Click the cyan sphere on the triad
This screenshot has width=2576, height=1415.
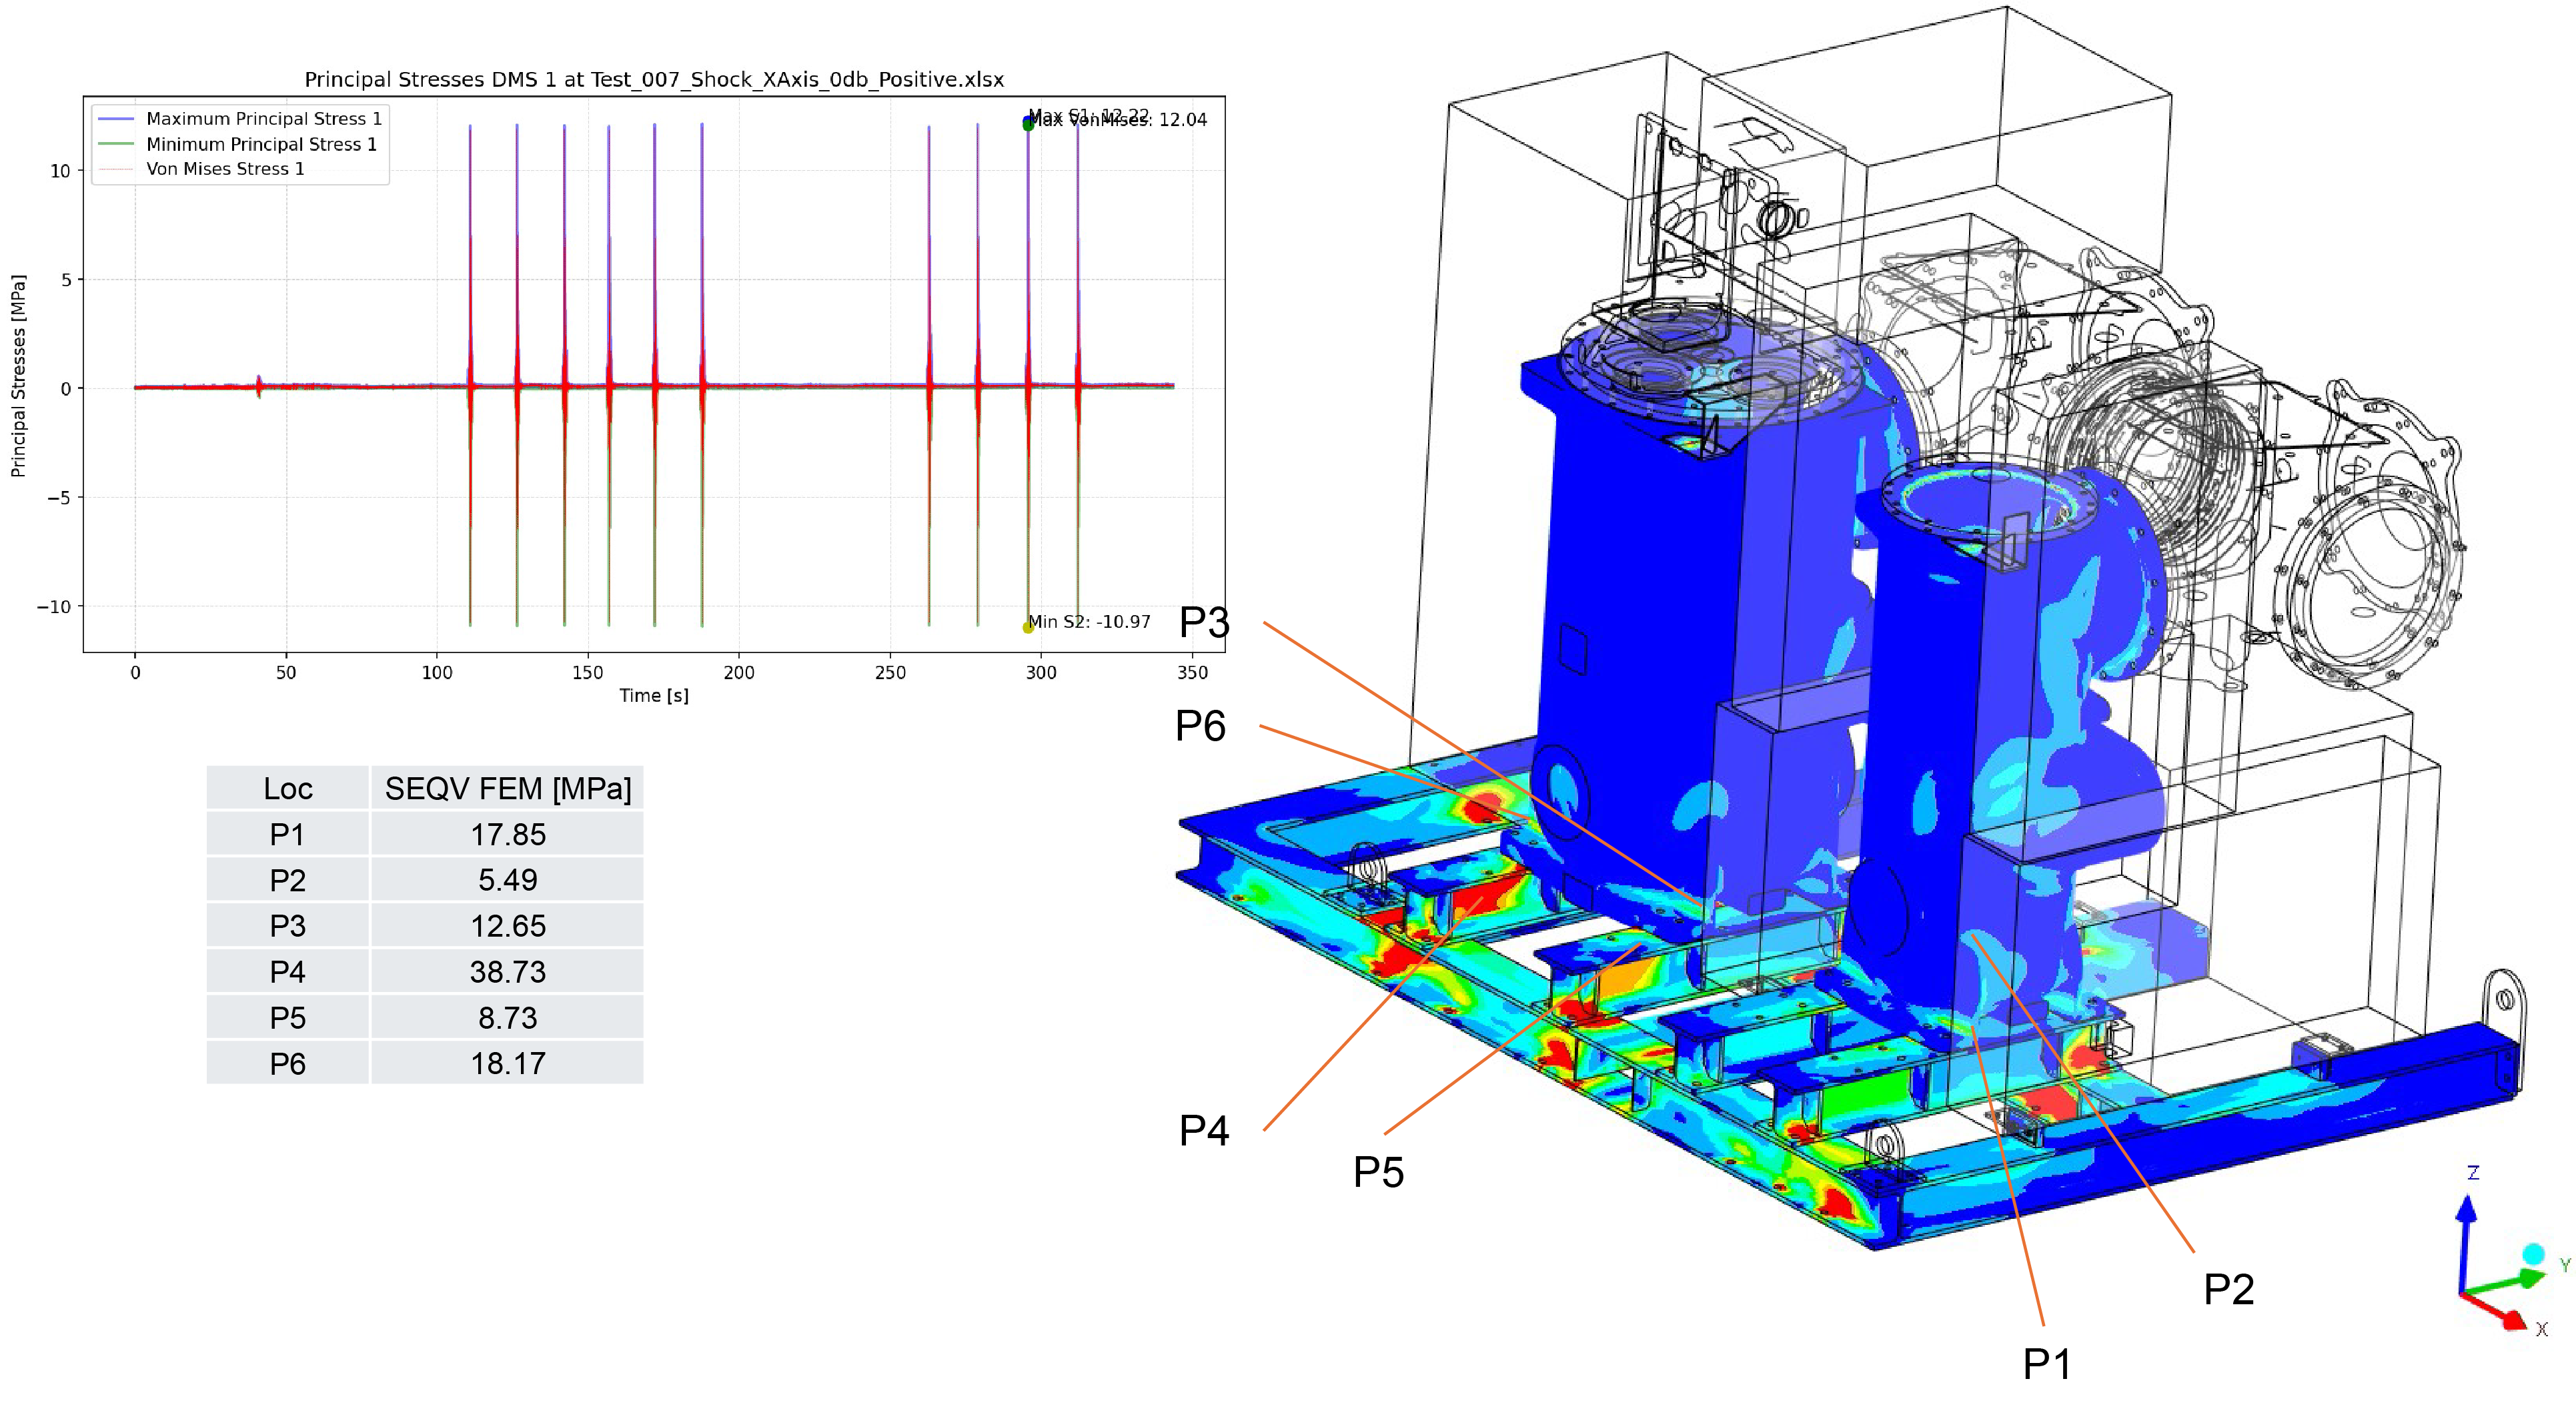tap(2533, 1254)
